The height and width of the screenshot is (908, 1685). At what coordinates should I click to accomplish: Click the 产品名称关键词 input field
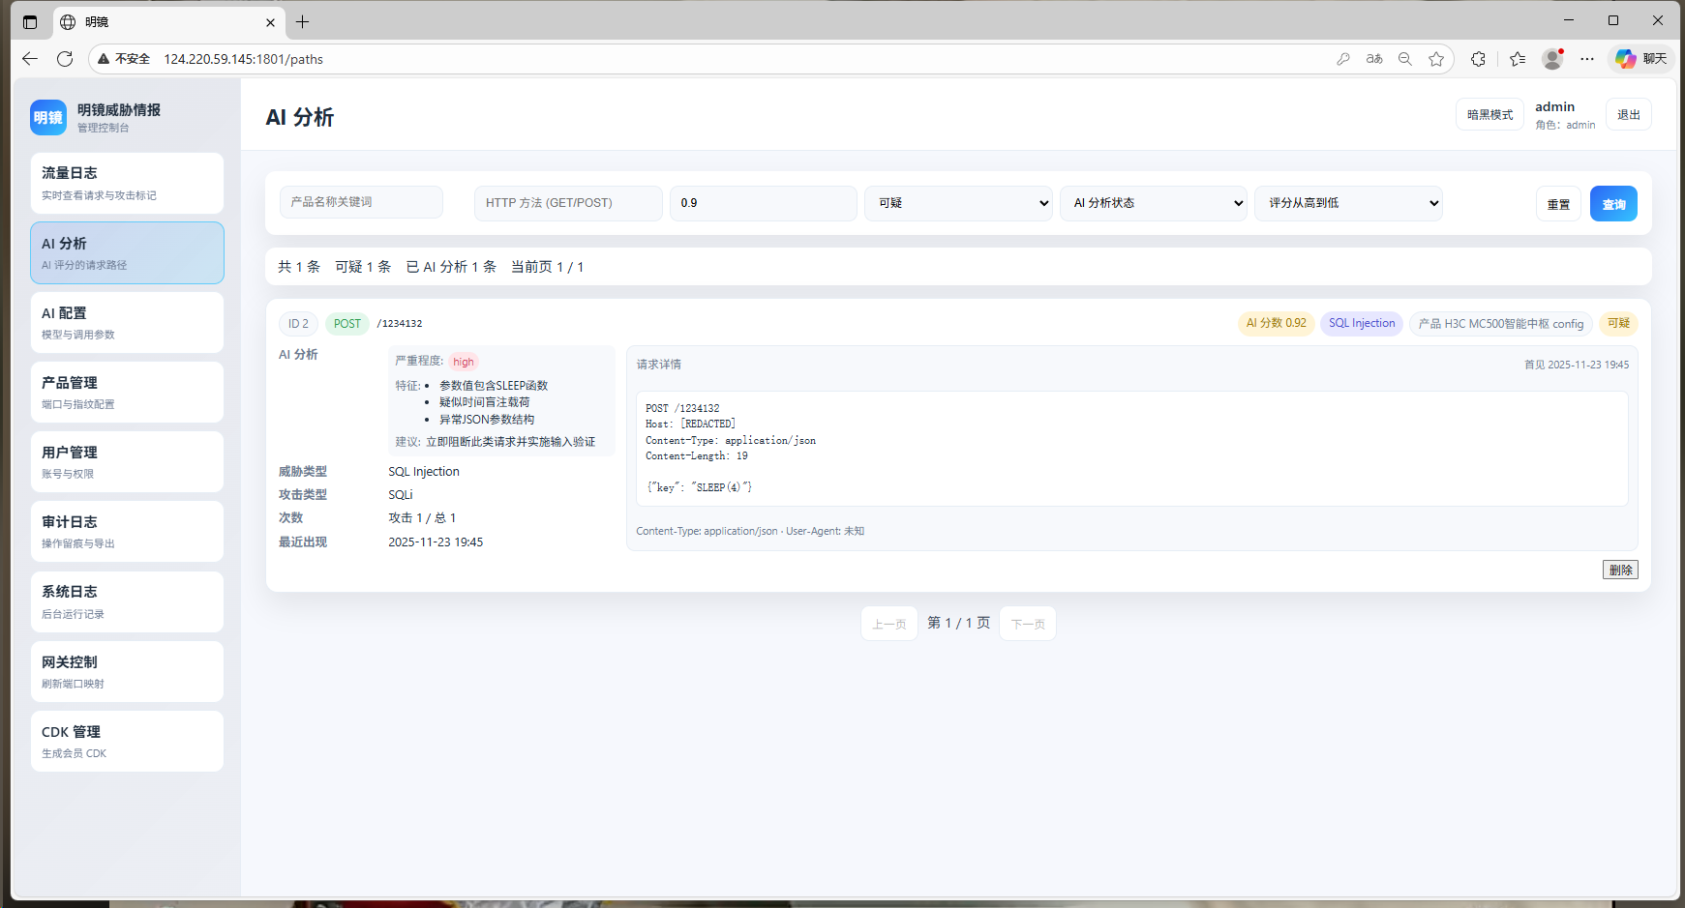click(361, 202)
